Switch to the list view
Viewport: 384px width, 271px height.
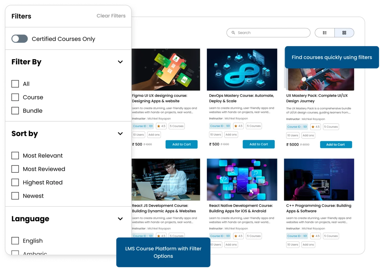click(324, 33)
